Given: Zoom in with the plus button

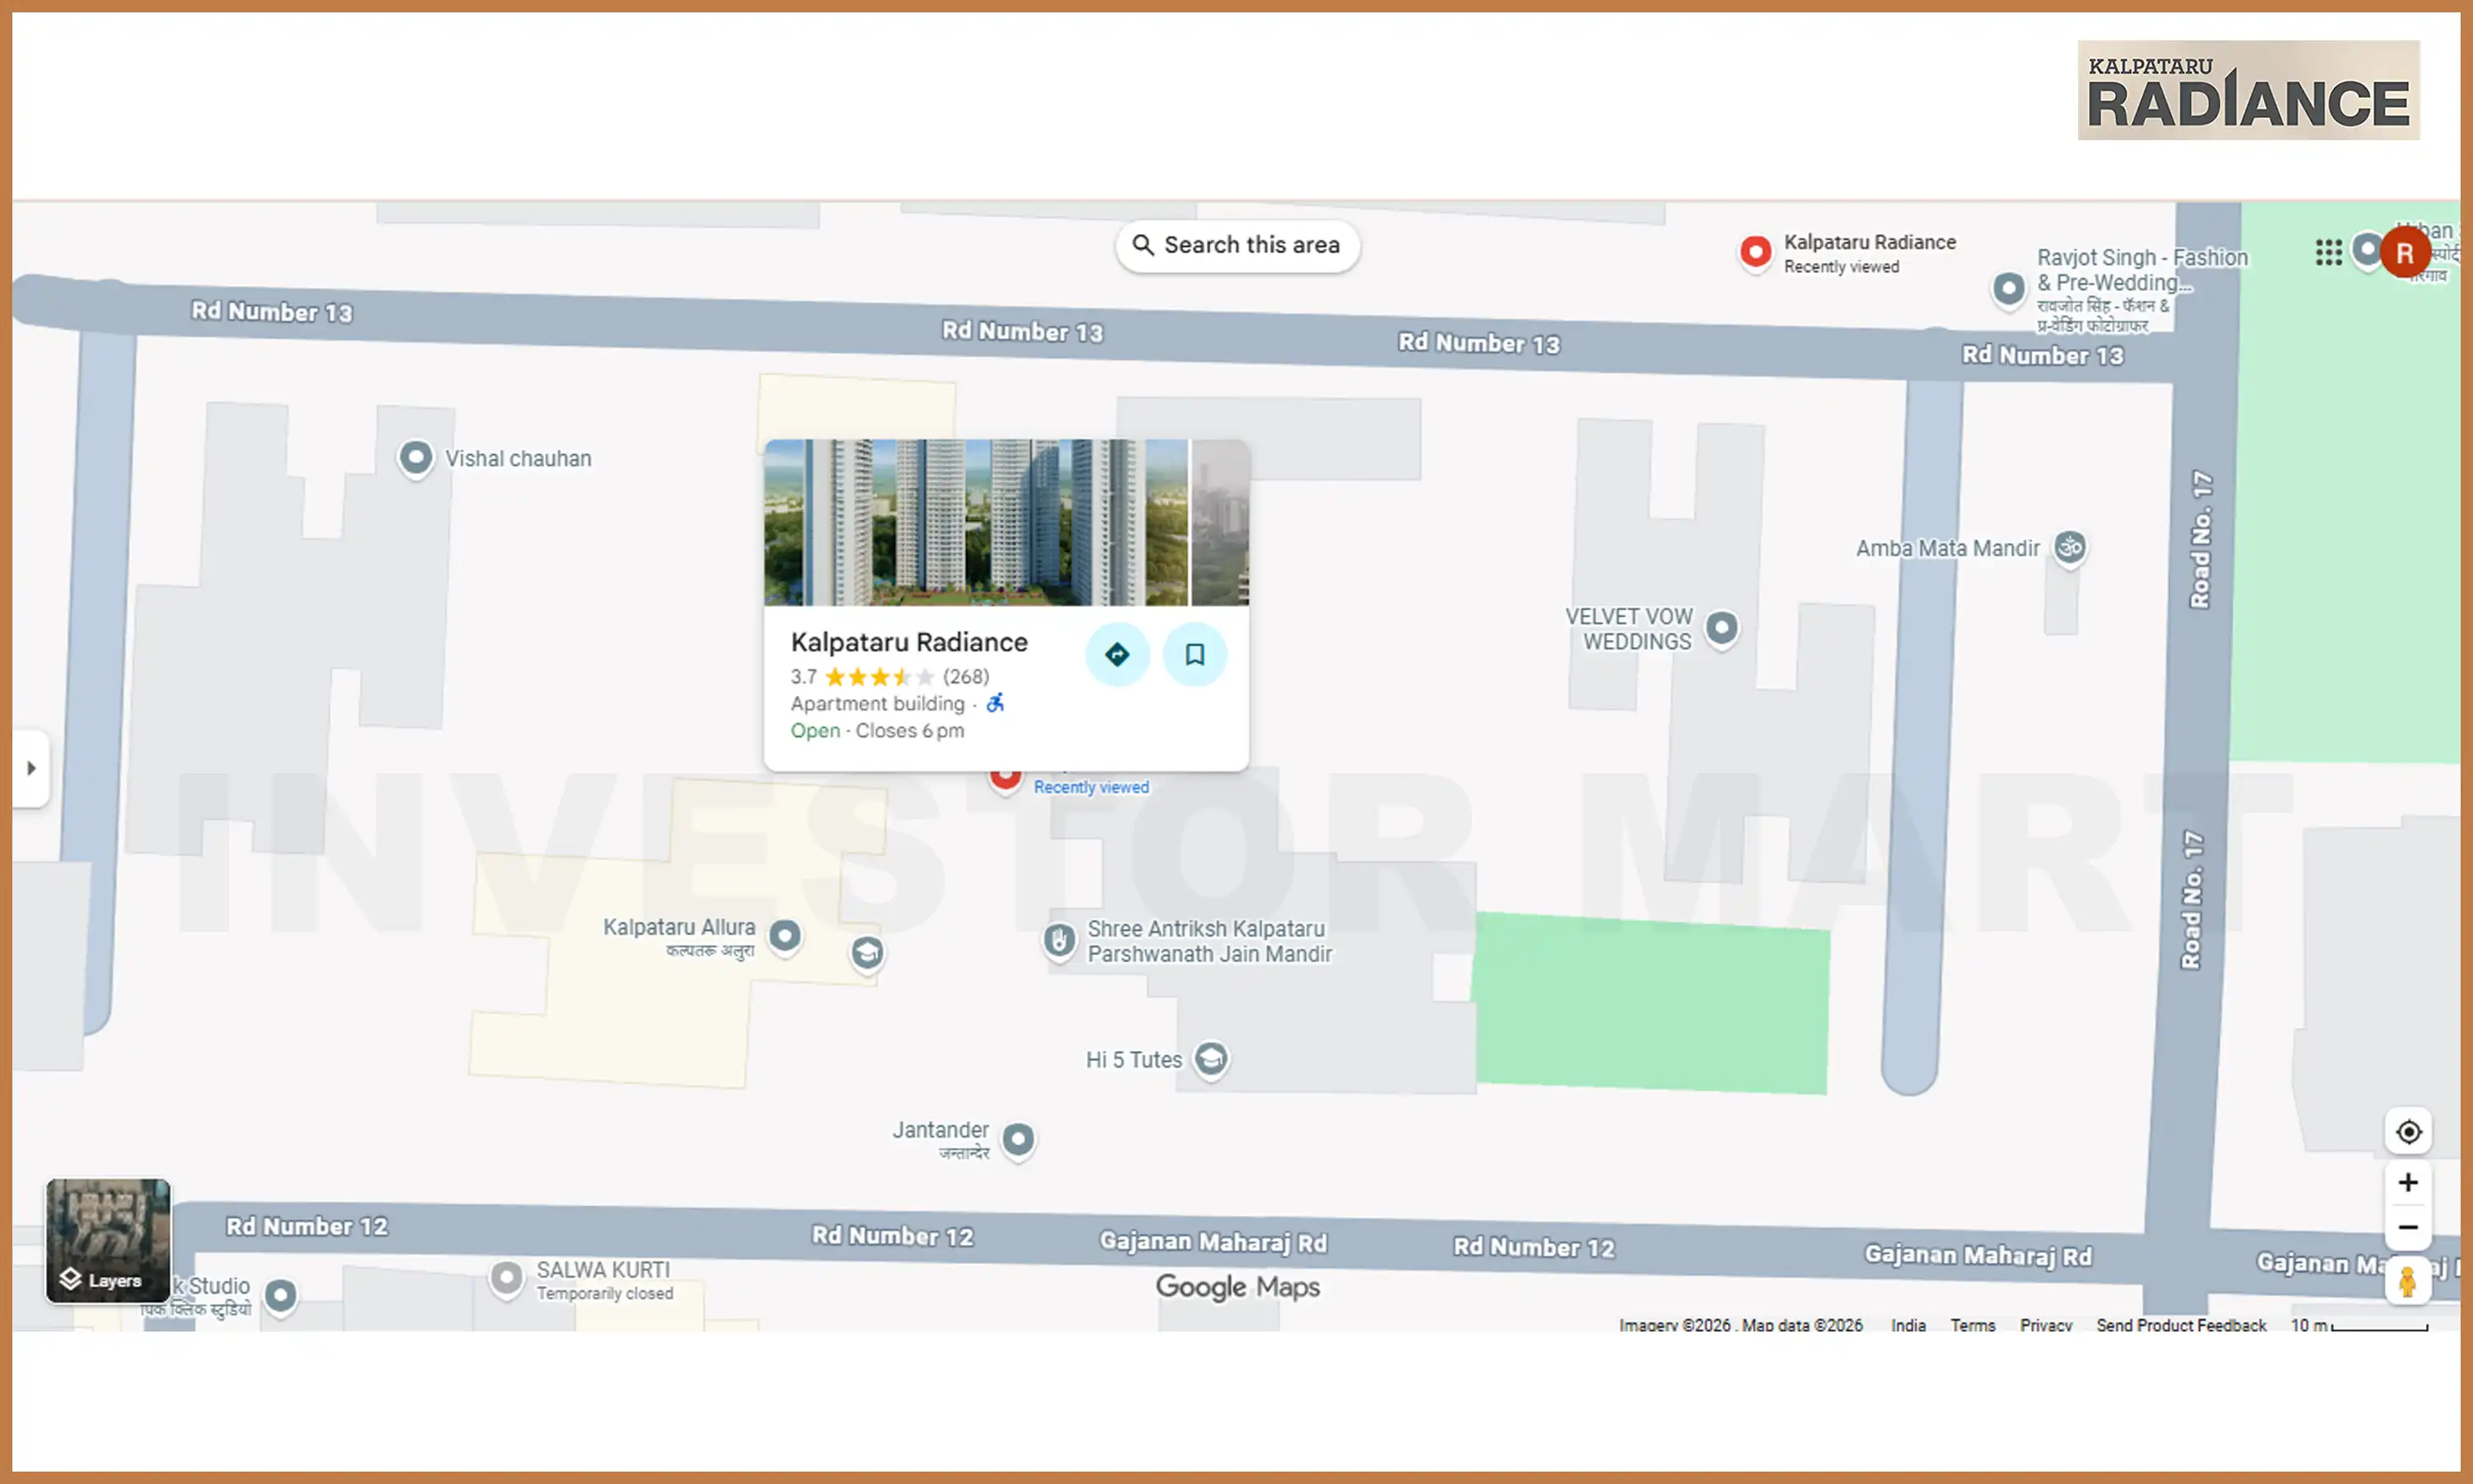Looking at the screenshot, I should tap(2408, 1182).
